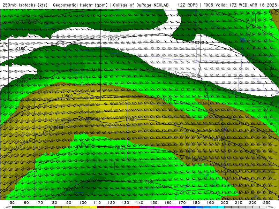Screen dimensions: 279x209
Task: Click the '170' label on the color scale
Action: tap(182, 203)
